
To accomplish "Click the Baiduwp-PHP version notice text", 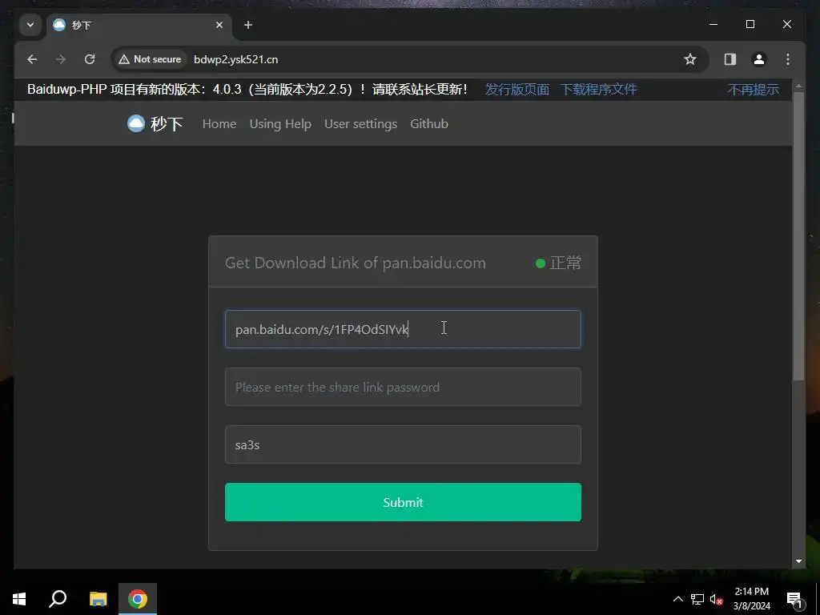I will click(x=247, y=90).
